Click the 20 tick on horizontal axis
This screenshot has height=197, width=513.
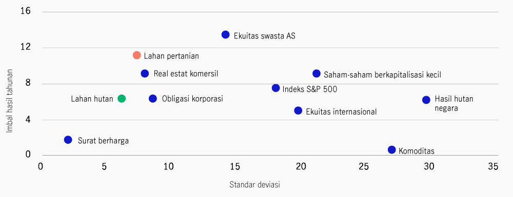[x=301, y=167]
